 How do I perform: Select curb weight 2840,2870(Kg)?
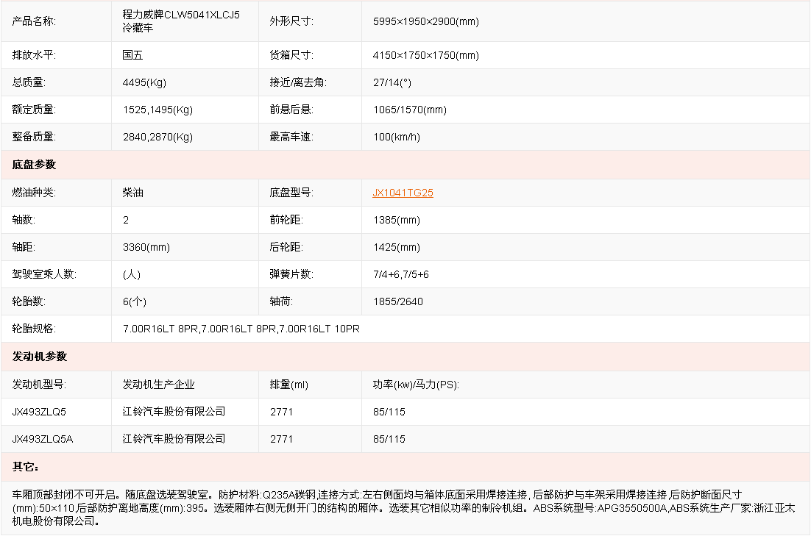157,137
